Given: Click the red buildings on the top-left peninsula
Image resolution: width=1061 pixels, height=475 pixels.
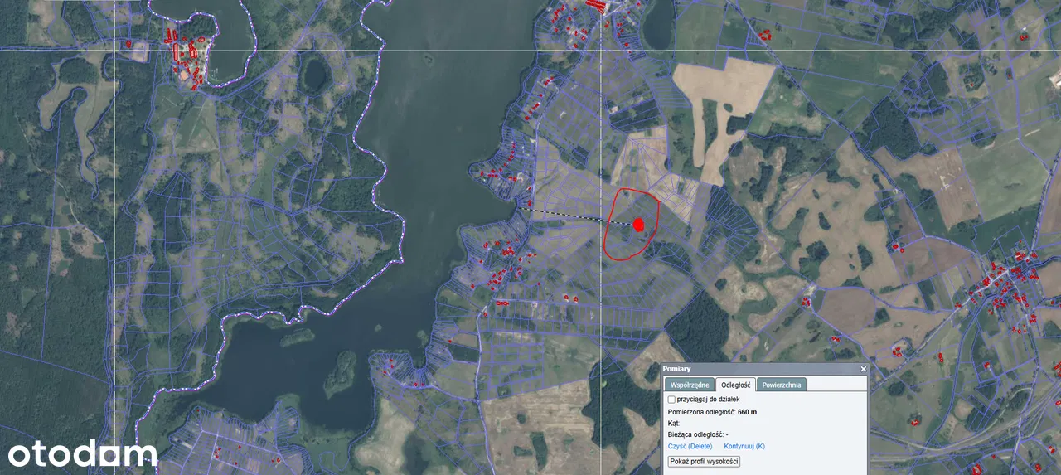Looking at the screenshot, I should [188, 58].
